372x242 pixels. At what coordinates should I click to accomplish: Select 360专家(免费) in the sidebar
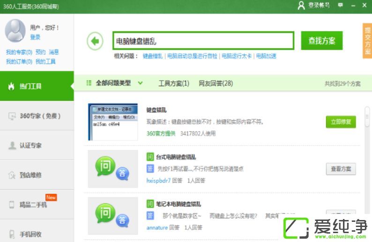[37, 116]
